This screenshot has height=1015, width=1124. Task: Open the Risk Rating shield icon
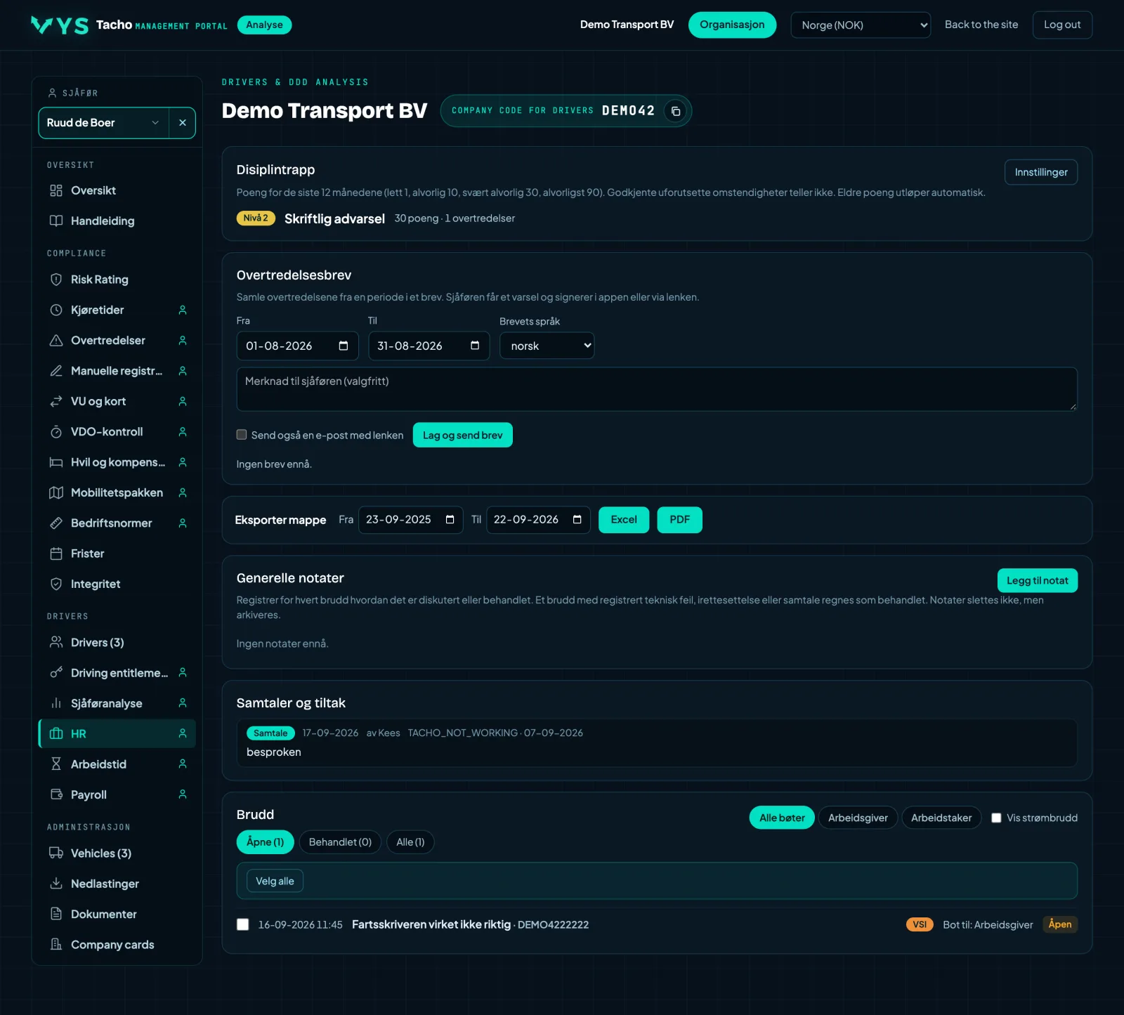coord(56,280)
